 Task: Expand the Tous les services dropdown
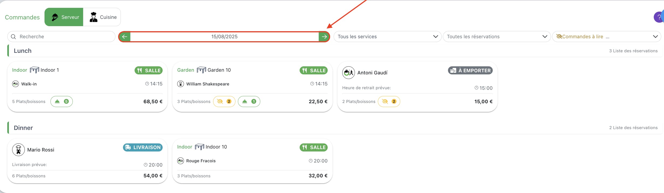pyautogui.click(x=387, y=37)
